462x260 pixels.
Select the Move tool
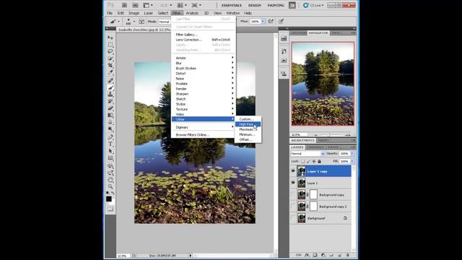(110, 38)
